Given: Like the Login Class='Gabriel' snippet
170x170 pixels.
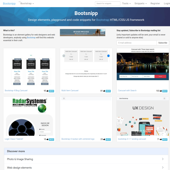Looking at the screenshot, I should coord(48,139).
